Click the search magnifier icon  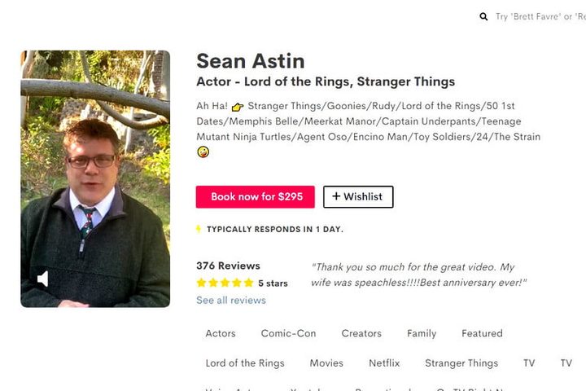coord(483,16)
